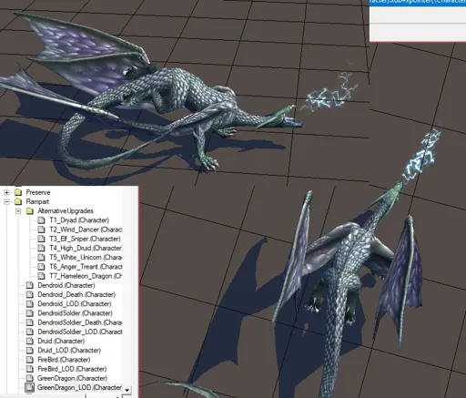Select T3_Elf_Sniper character entry

(x=85, y=239)
